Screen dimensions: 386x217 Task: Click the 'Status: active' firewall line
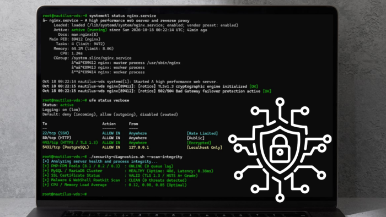[58, 105]
